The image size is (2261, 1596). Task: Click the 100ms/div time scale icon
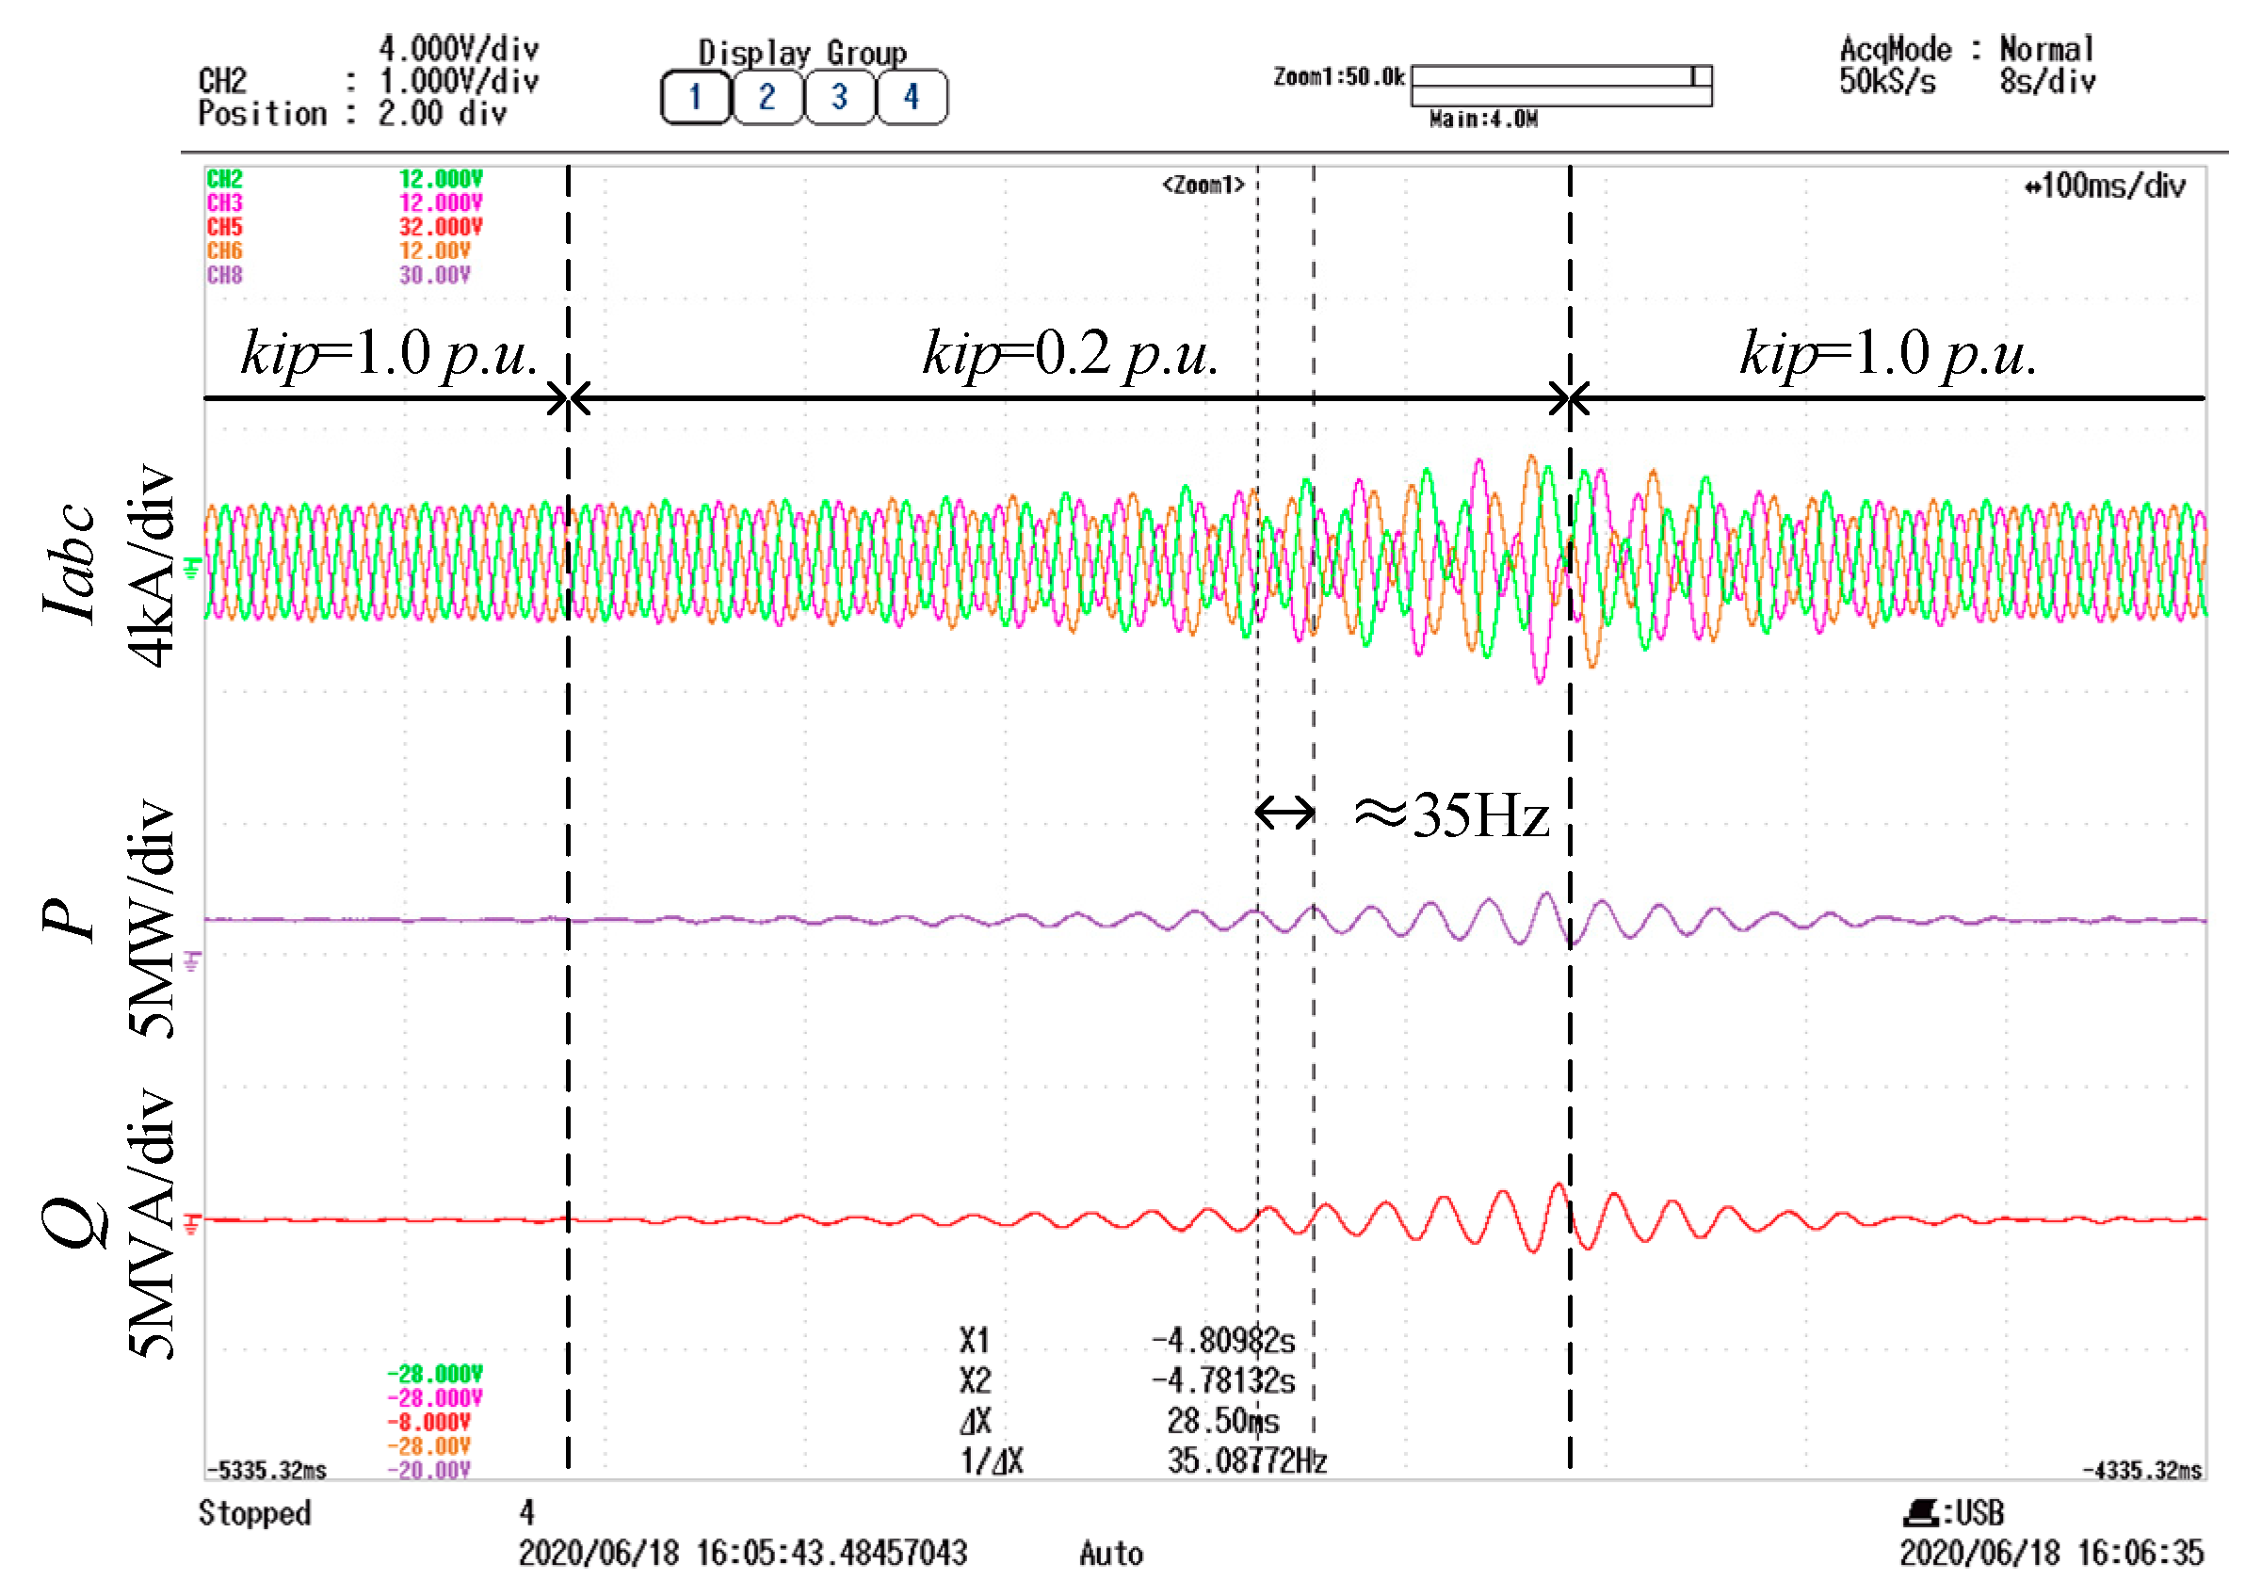point(2032,187)
